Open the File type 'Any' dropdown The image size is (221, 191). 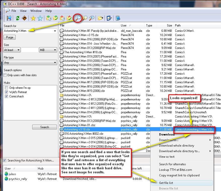tap(30, 63)
